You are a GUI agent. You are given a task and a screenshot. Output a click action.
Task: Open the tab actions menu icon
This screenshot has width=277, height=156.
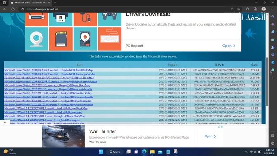coord(4,3)
